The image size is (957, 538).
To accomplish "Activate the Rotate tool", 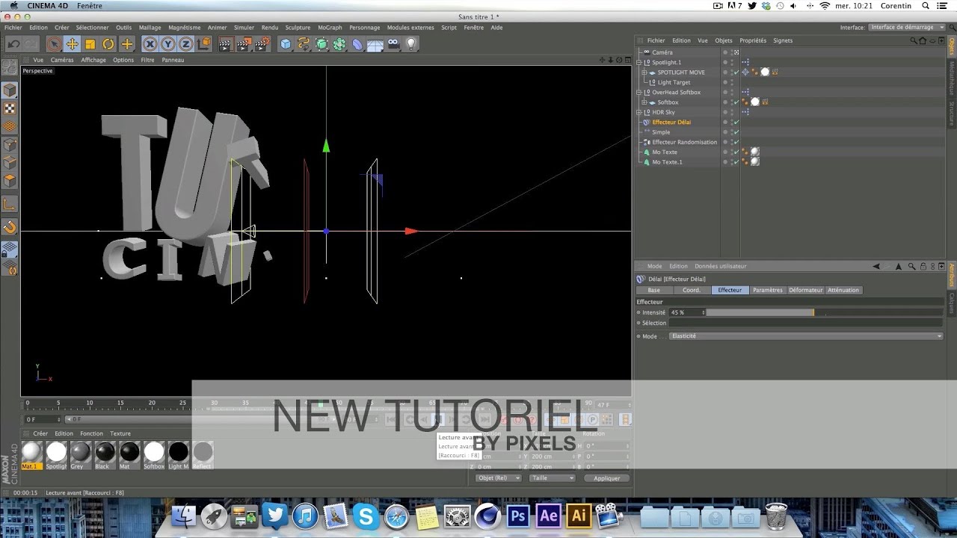I will [108, 44].
